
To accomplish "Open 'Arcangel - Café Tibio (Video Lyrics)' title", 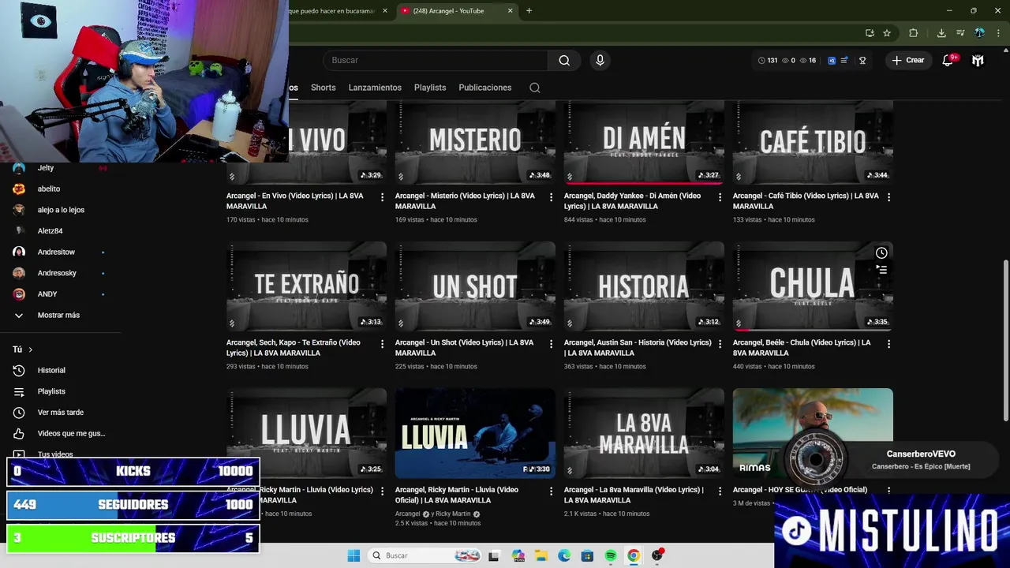I will [x=806, y=201].
